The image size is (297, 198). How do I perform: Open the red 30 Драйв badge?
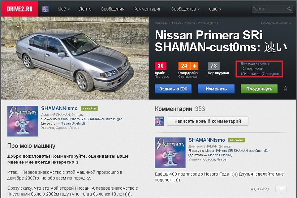[x=161, y=66]
